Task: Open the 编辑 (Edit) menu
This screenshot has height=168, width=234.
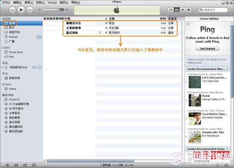Action: tap(17, 3)
